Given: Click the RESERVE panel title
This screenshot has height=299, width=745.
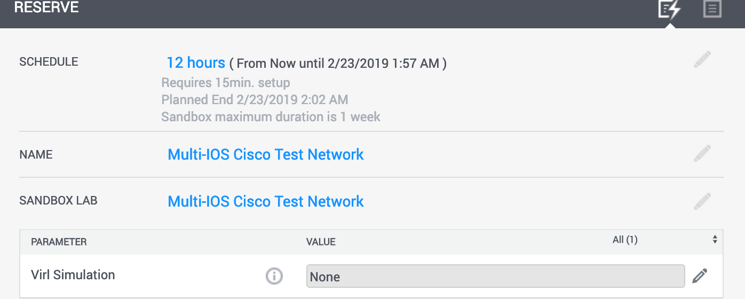Looking at the screenshot, I should 46,8.
